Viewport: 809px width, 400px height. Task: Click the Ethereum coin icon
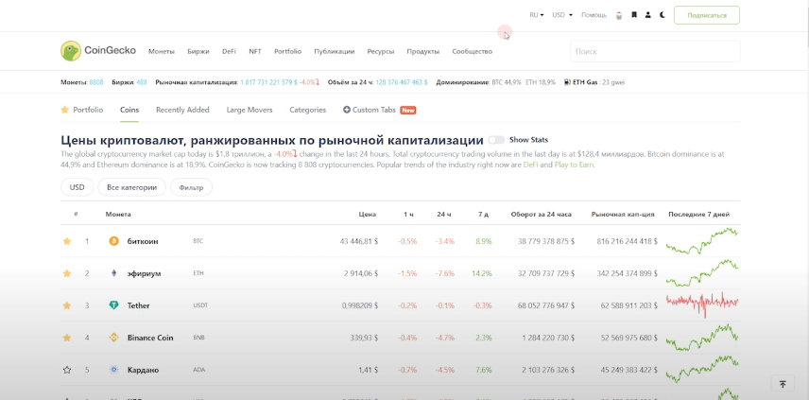(113, 273)
